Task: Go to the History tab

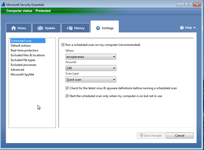Action: 76,28
